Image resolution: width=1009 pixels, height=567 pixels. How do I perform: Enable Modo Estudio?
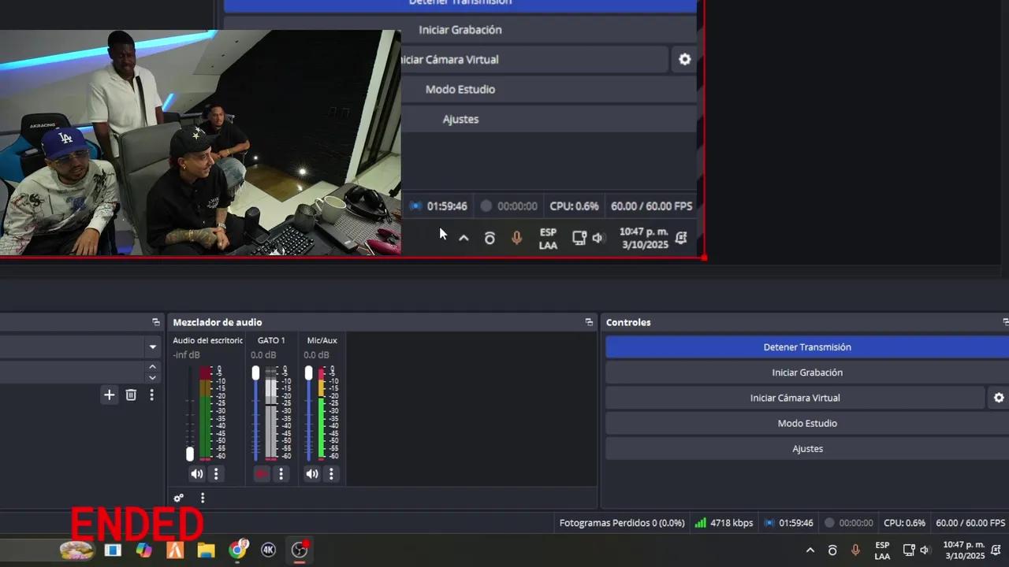pyautogui.click(x=806, y=424)
